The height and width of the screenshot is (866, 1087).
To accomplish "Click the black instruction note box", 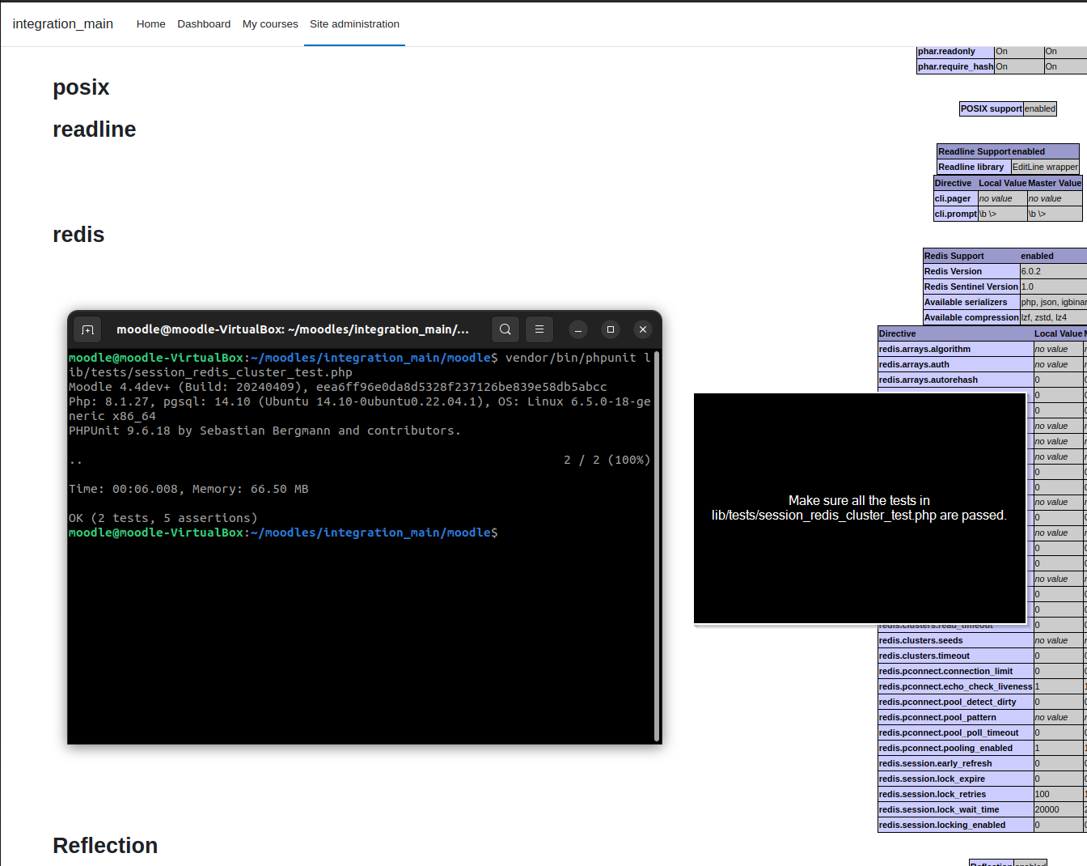I will coord(860,508).
